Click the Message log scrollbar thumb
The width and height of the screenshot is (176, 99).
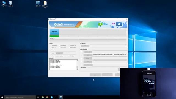click(x=77, y=67)
